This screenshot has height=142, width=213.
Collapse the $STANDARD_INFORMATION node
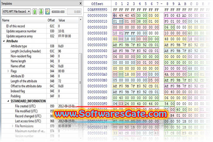(x=8, y=101)
